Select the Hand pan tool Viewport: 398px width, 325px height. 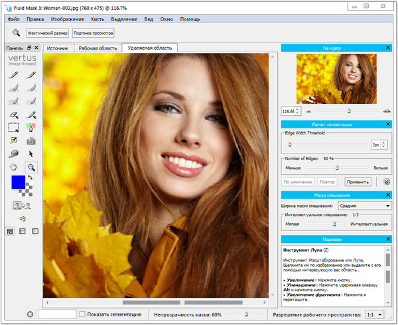(13, 167)
